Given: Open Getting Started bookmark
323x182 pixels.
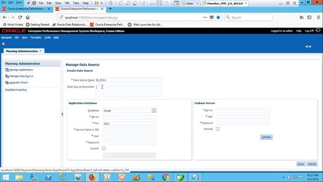Looking at the screenshot, I should [37, 25].
